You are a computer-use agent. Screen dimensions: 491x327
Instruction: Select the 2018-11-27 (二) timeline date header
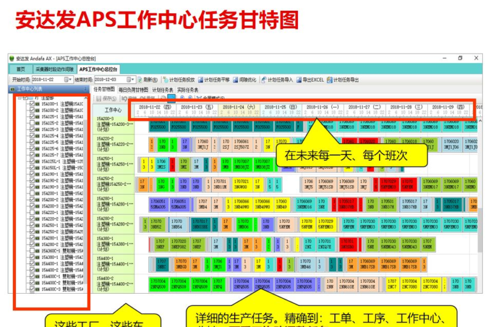364,107
